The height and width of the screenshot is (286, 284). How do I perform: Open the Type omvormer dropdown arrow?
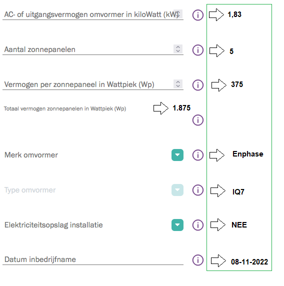[x=177, y=190]
